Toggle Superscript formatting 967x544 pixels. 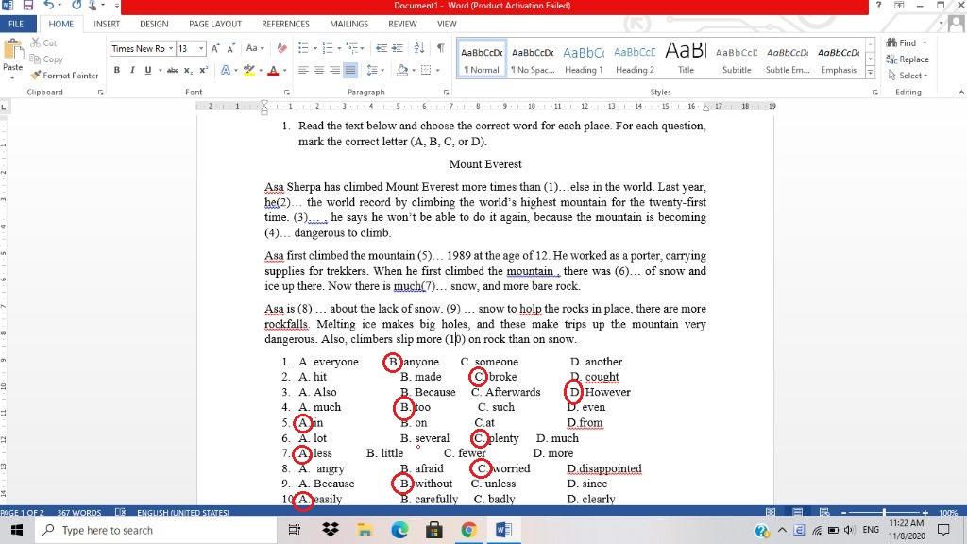pyautogui.click(x=204, y=70)
